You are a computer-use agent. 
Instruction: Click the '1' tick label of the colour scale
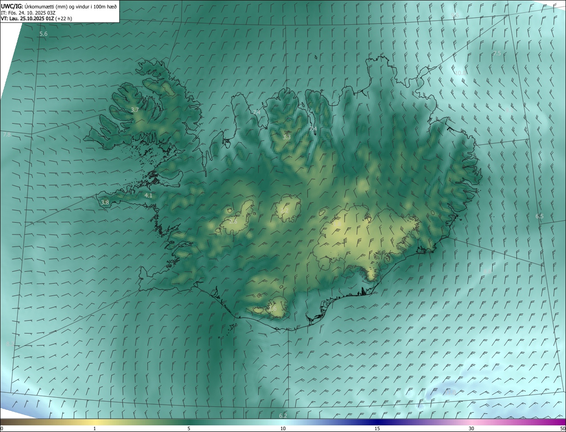pos(95,428)
